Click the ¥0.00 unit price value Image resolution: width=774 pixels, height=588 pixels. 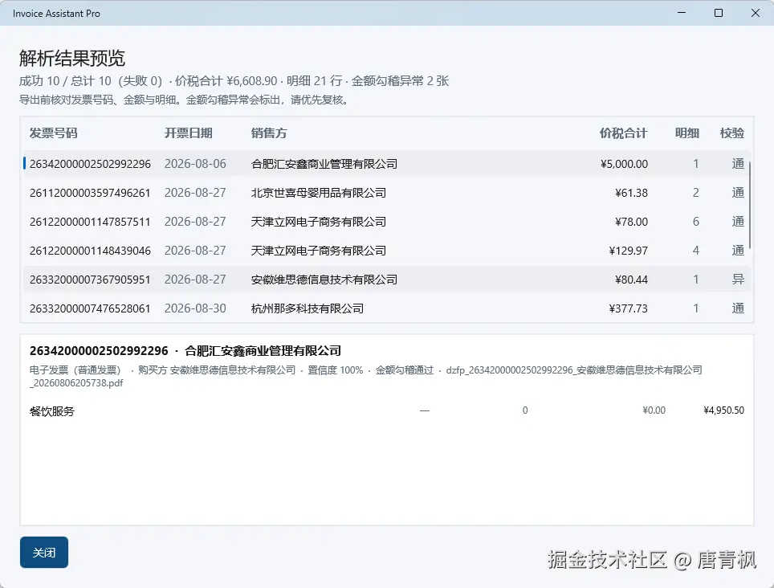[x=654, y=410]
